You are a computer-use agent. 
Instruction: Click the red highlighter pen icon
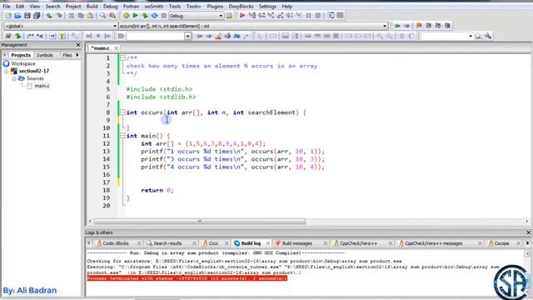(x=218, y=36)
